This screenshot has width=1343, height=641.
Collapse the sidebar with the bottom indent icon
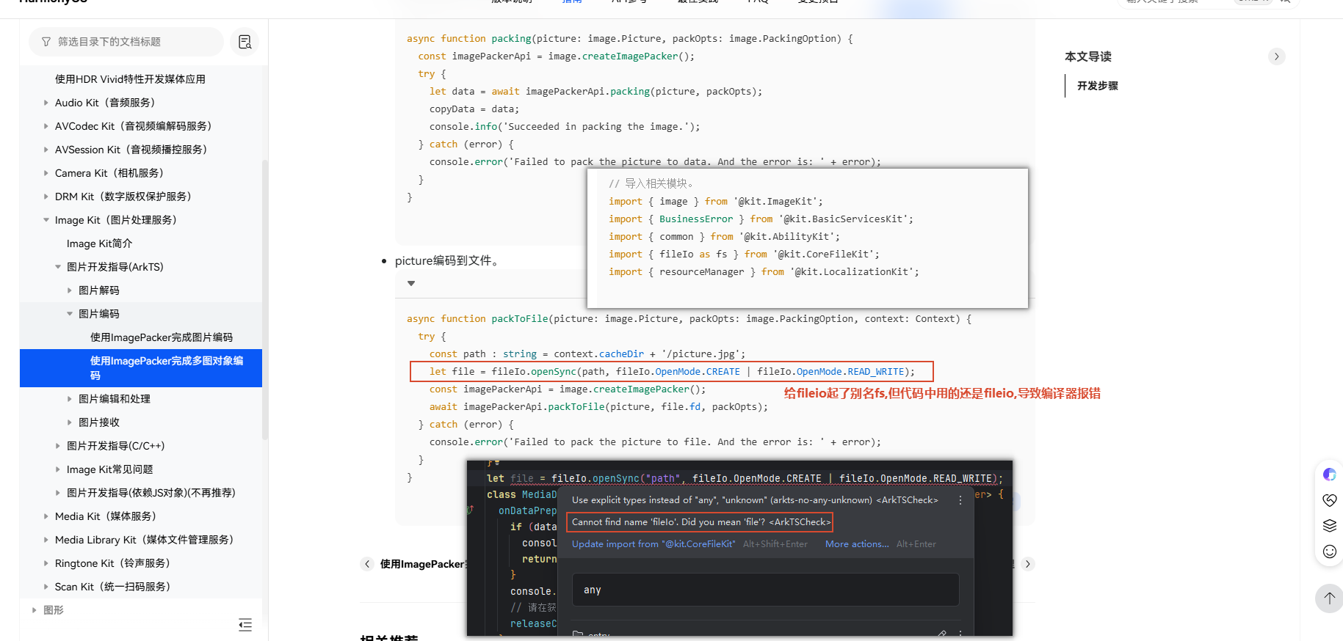click(245, 625)
